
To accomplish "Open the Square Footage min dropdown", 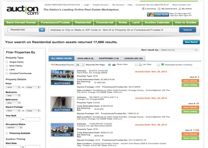I will point(13,111).
